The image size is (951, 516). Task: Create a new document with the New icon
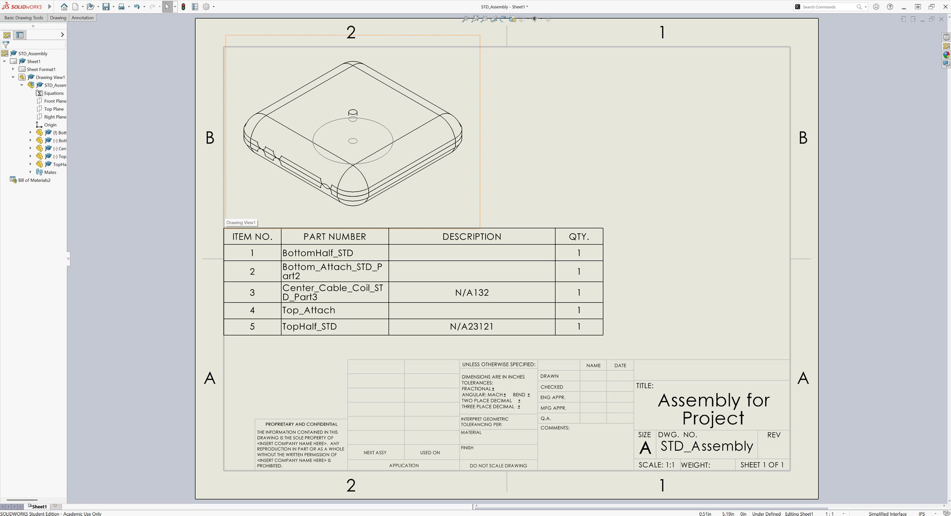point(75,7)
